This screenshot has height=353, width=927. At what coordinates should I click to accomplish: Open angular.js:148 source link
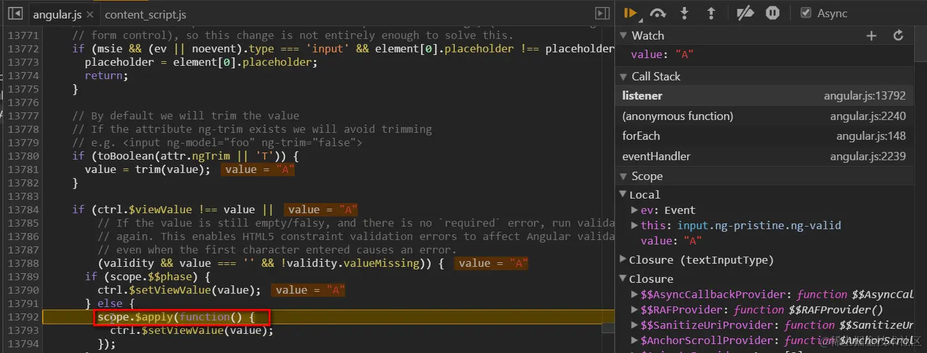point(871,136)
